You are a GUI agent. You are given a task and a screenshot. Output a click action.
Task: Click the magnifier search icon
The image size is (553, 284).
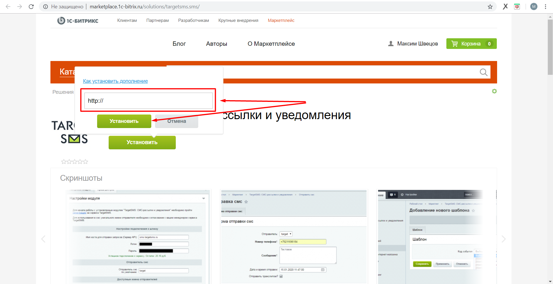tap(484, 72)
